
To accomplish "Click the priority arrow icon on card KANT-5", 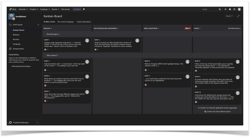I will (48, 101).
